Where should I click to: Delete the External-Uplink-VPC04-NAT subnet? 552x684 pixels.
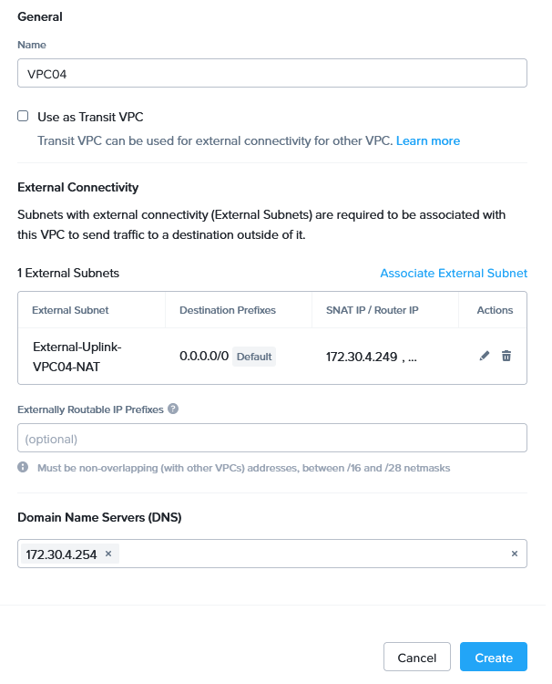pos(506,356)
